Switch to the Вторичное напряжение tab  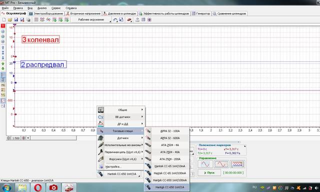pos(83,13)
